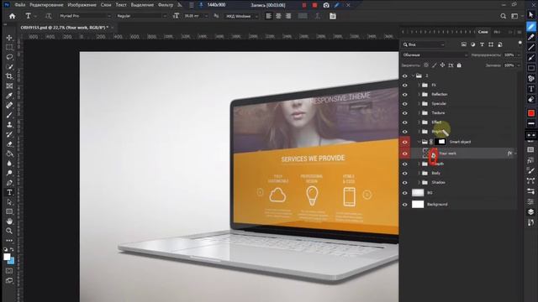The height and width of the screenshot is (302, 538).
Task: Click the recorder screenshot camera icon
Action: coord(326,5)
